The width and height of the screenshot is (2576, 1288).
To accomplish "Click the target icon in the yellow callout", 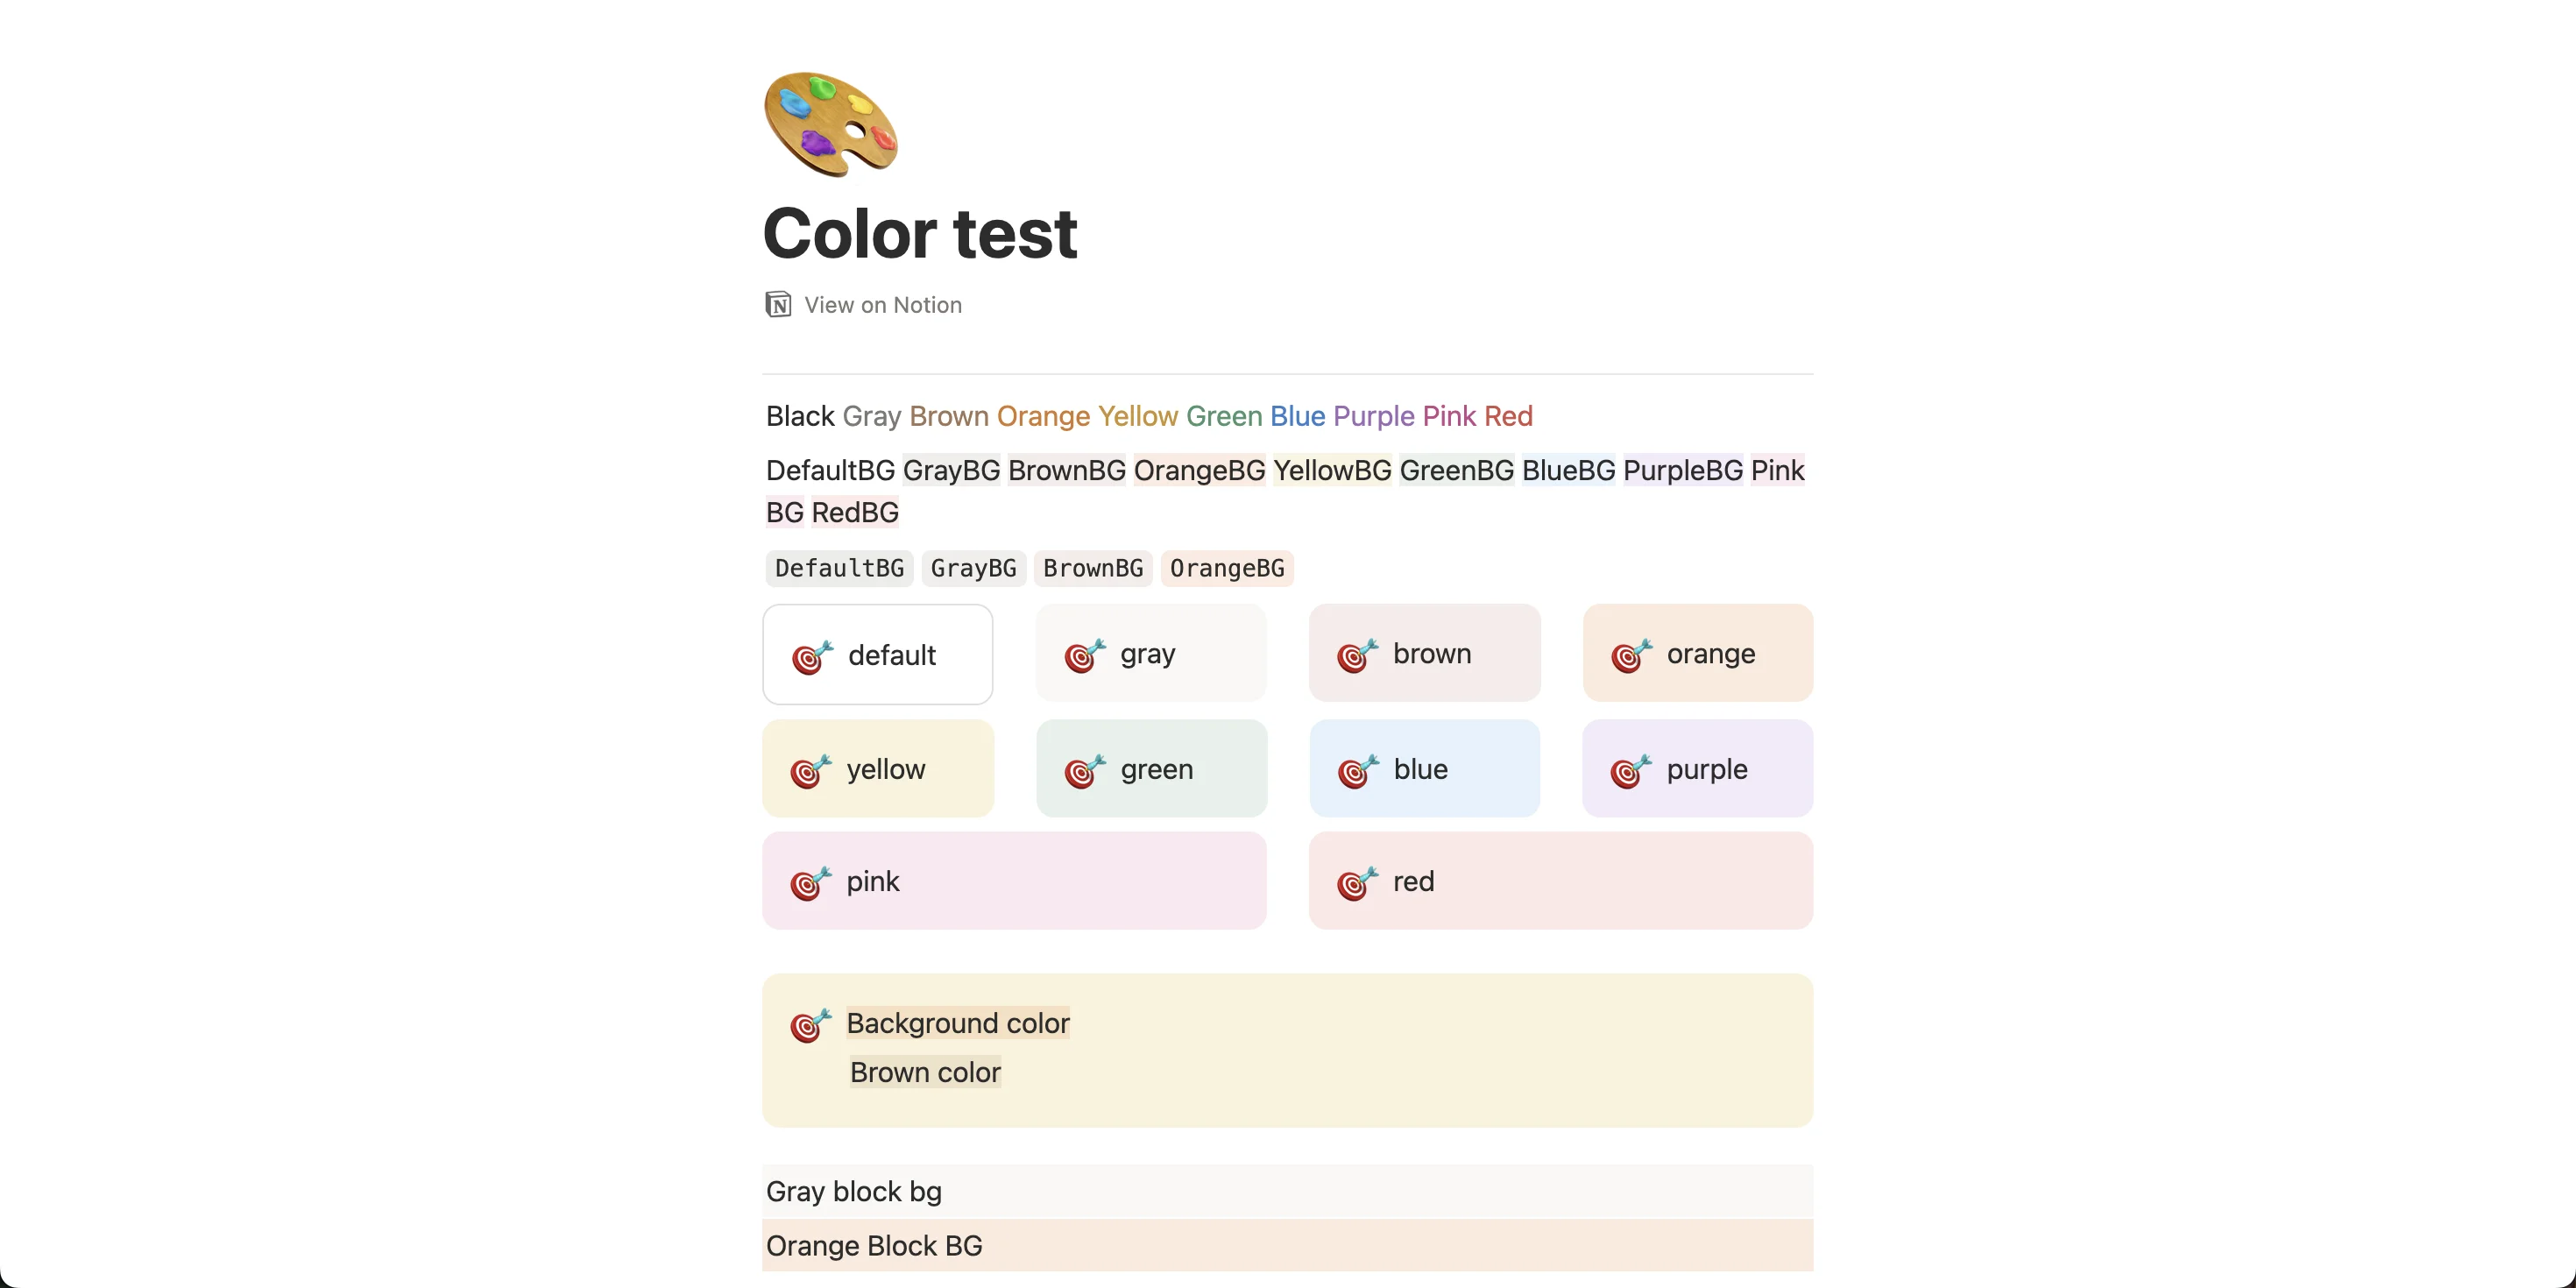I will [x=808, y=772].
